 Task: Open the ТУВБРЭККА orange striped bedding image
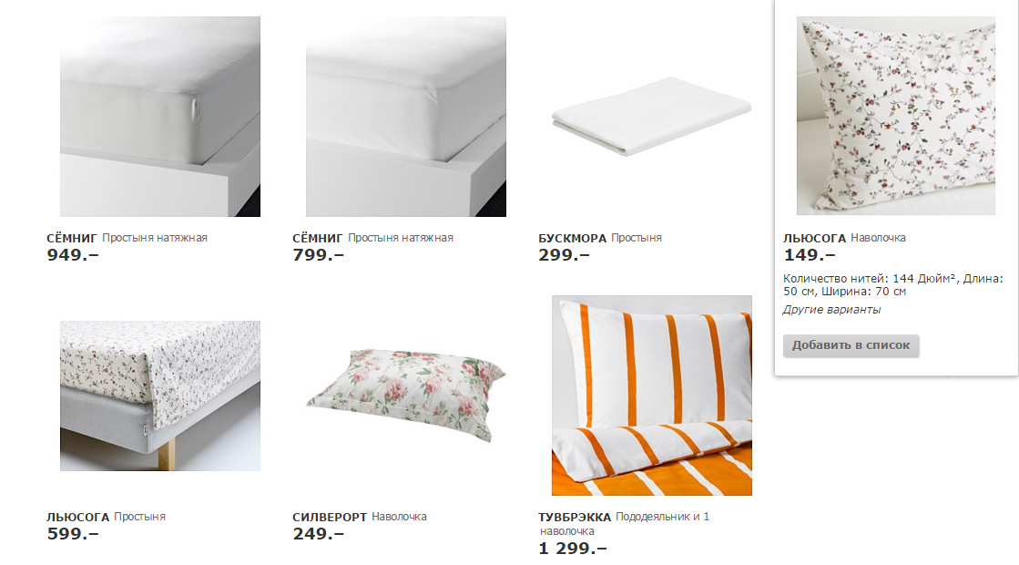coord(652,395)
